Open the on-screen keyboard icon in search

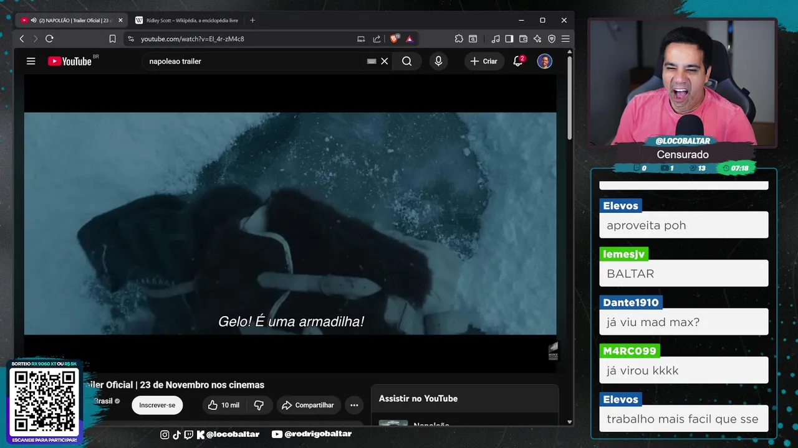coord(372,61)
